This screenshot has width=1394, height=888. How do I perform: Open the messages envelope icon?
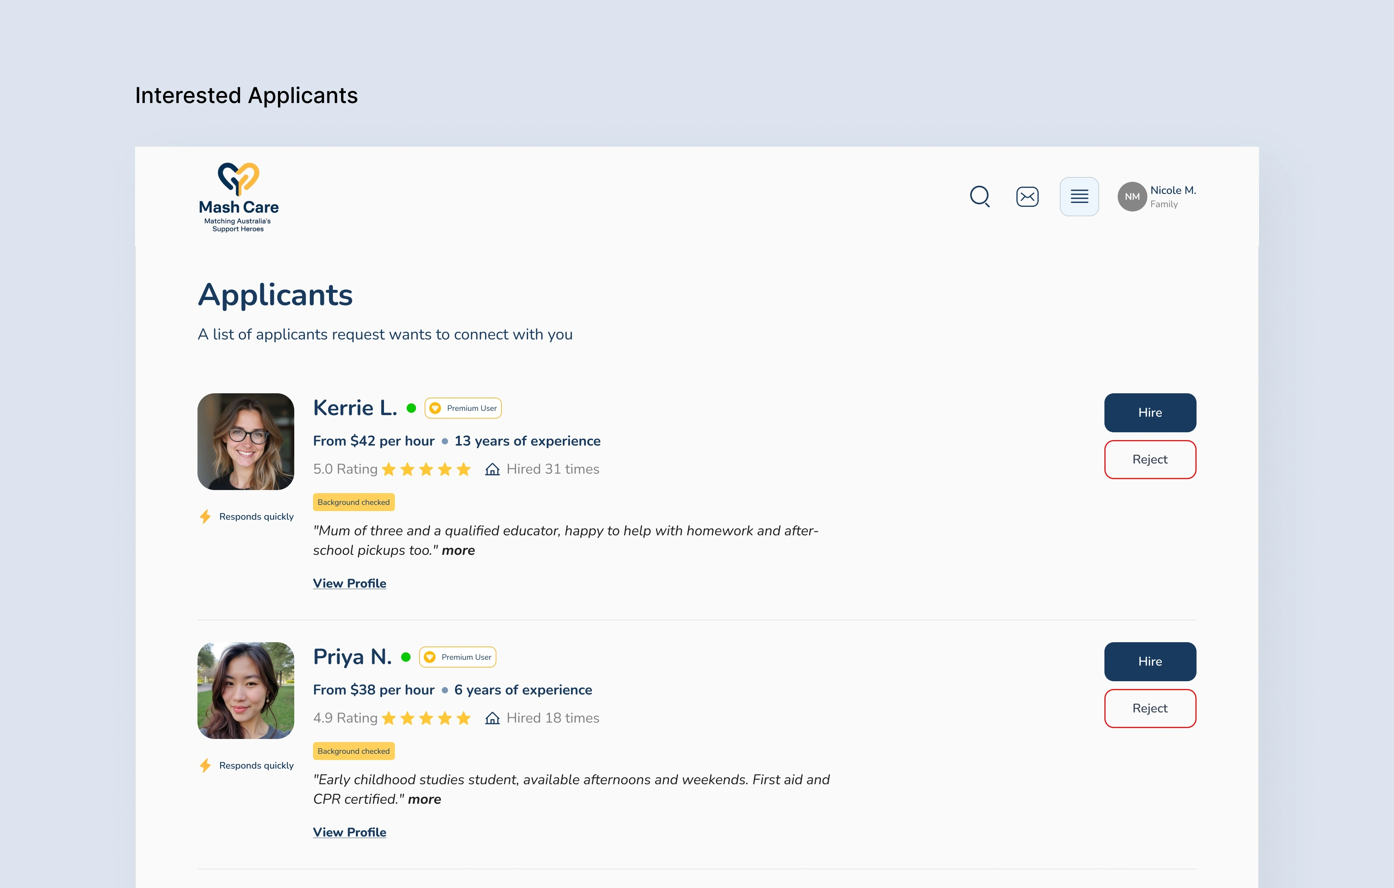click(1027, 196)
